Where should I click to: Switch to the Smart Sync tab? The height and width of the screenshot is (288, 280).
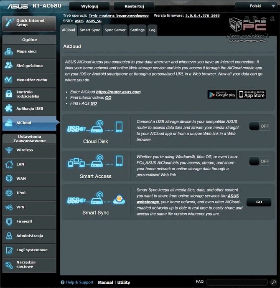click(x=90, y=30)
